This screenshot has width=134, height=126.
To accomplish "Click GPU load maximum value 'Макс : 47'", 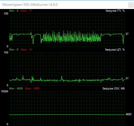I will pyautogui.click(x=26, y=10).
